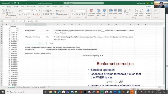Apply the red Font Color

pyautogui.click(x=38, y=14)
